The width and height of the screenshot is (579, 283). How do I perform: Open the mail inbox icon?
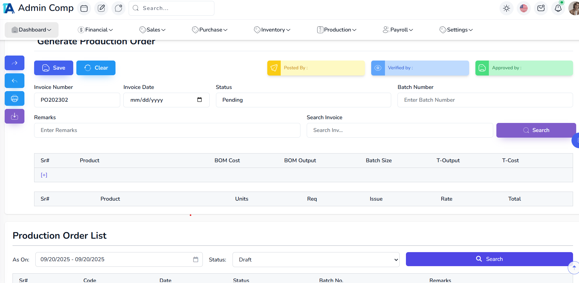541,8
